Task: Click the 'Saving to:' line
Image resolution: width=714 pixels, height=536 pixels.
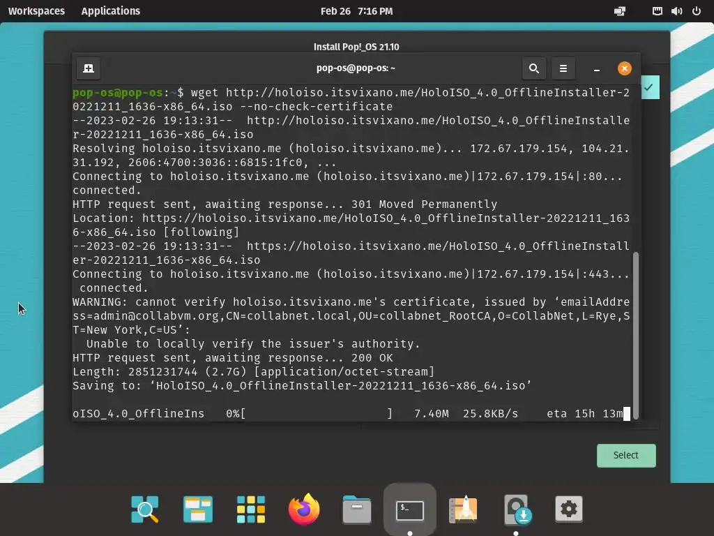Action: 302,385
